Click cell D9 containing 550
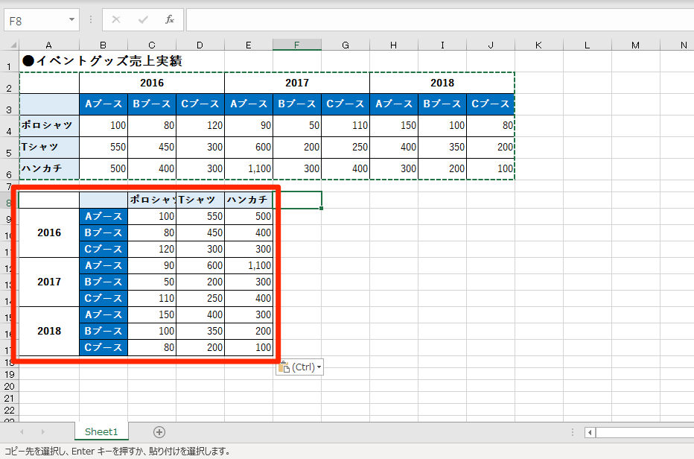 (200, 216)
